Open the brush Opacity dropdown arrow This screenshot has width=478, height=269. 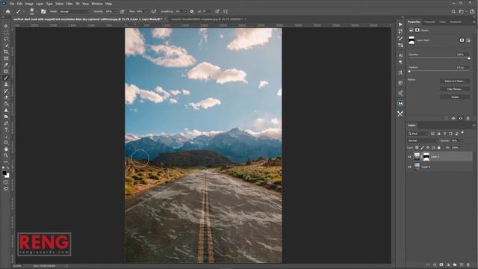coord(116,11)
